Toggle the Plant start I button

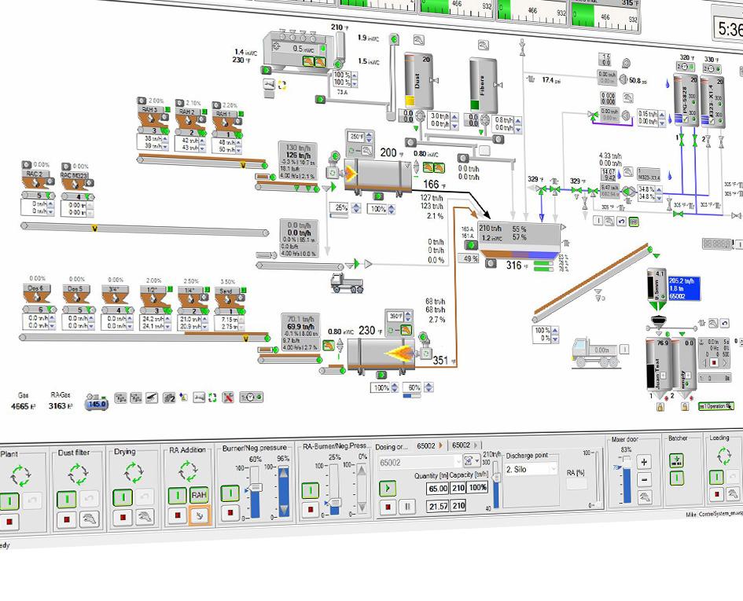coord(9,501)
